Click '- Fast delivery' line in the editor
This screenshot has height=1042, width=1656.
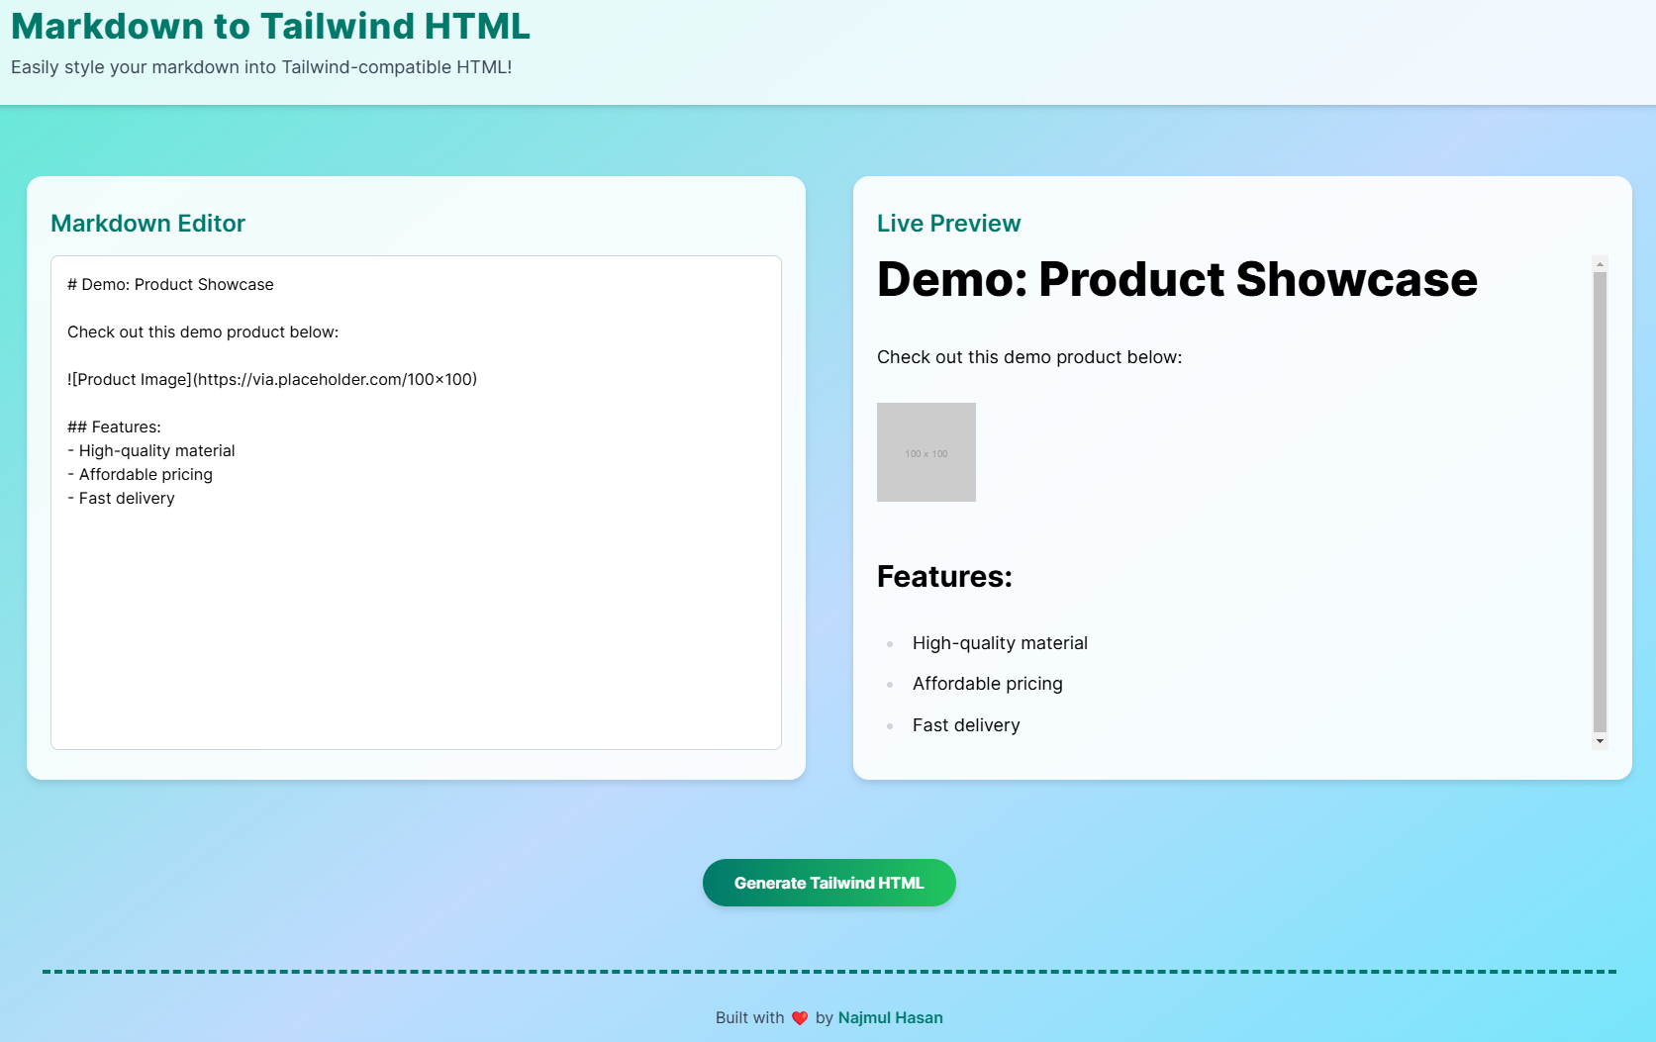click(121, 498)
